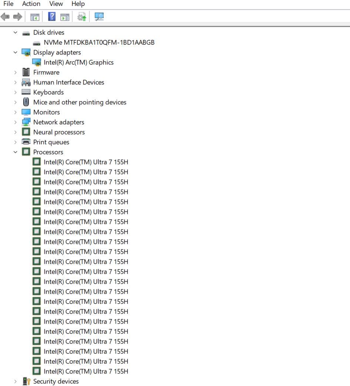Viewport: 350px width, 386px height.
Task: Click the scan for hardware changes monitor icon
Action: pyautogui.click(x=99, y=17)
